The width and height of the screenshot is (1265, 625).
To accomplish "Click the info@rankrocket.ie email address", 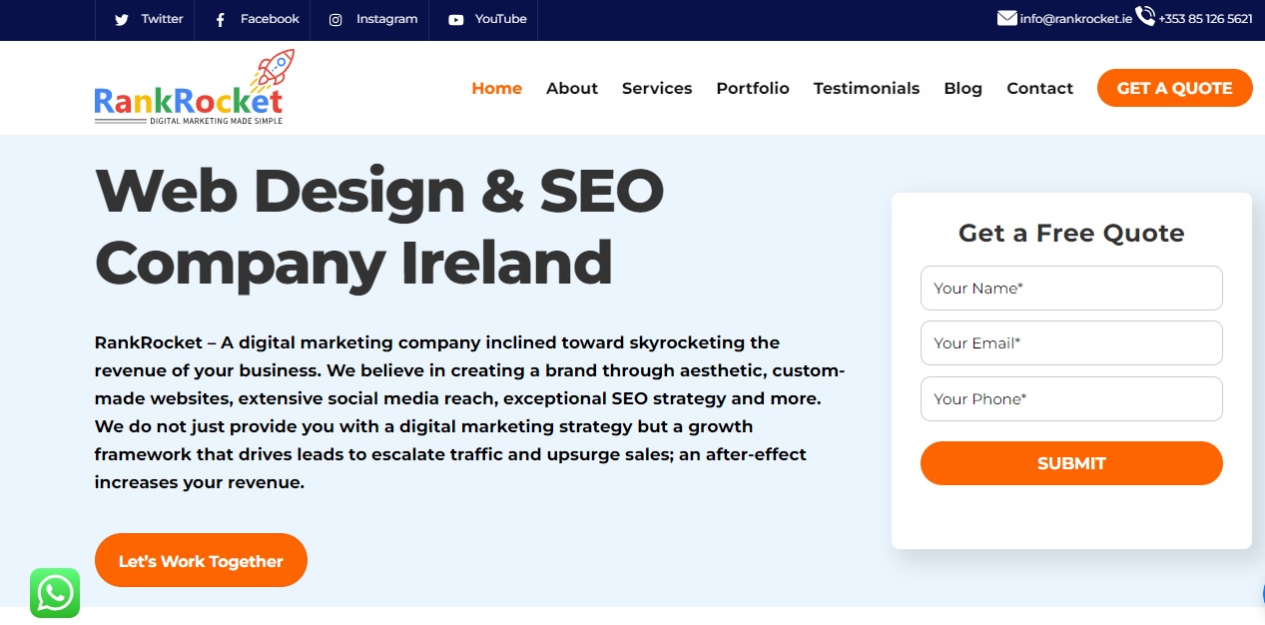I will 1076,19.
